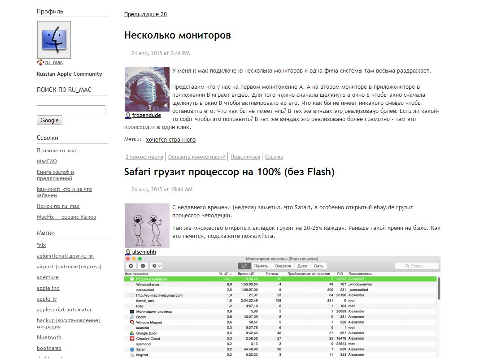Select the aperture tag
Viewport: 484px width, 358px height.
pyautogui.click(x=48, y=277)
